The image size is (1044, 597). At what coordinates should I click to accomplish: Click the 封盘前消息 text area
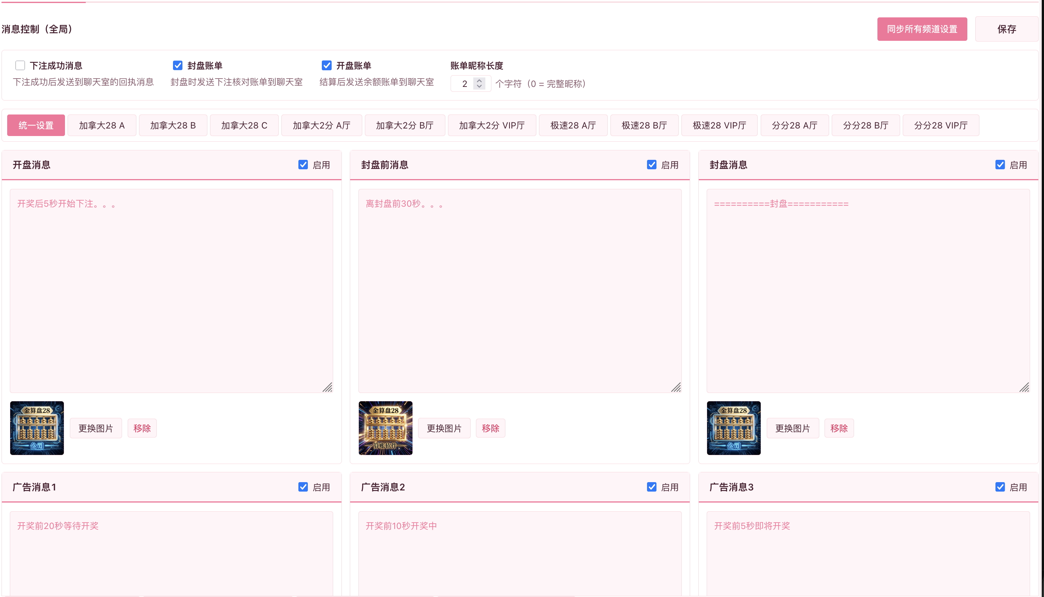[520, 291]
